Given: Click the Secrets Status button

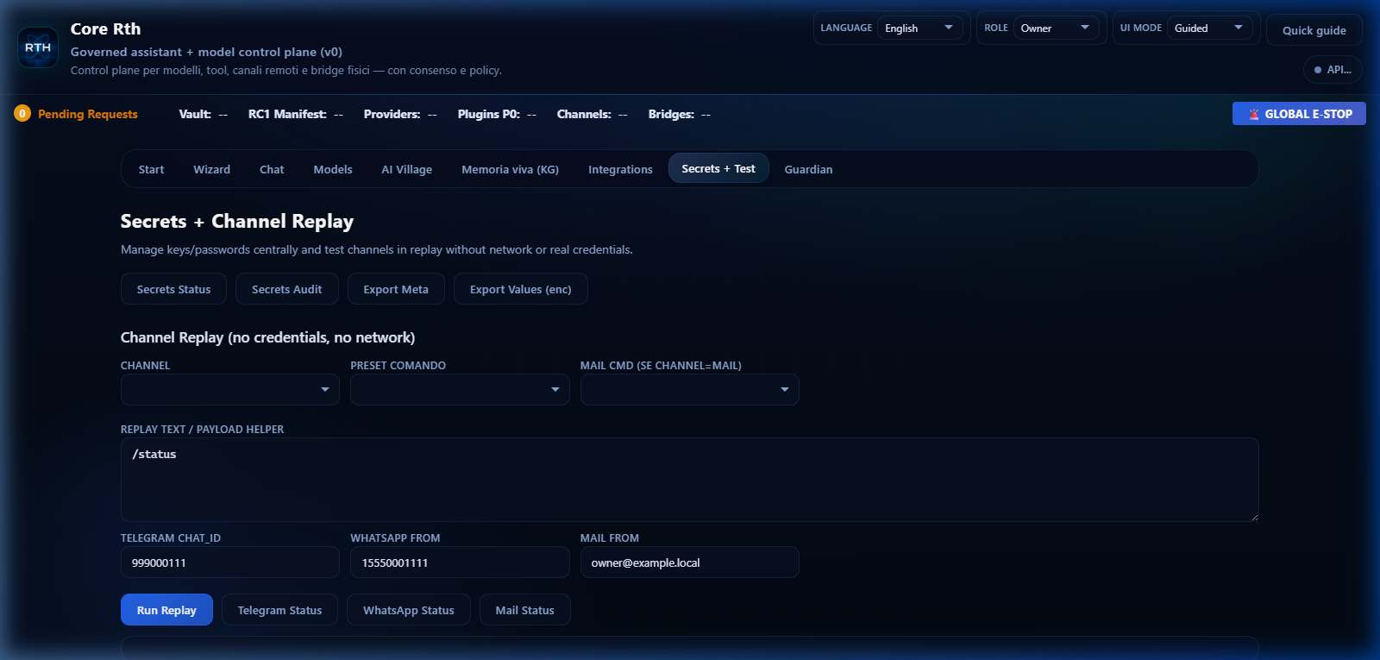Looking at the screenshot, I should (173, 289).
